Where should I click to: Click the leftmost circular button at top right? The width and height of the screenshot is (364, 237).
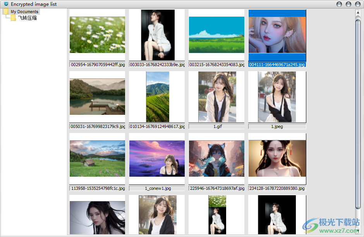pos(339,4)
